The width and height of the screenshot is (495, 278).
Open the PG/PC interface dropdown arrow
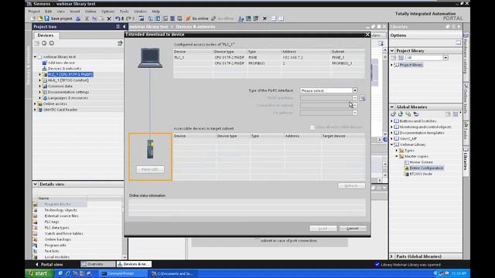click(355, 98)
